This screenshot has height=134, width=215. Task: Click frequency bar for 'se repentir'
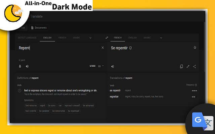[x=194, y=91]
